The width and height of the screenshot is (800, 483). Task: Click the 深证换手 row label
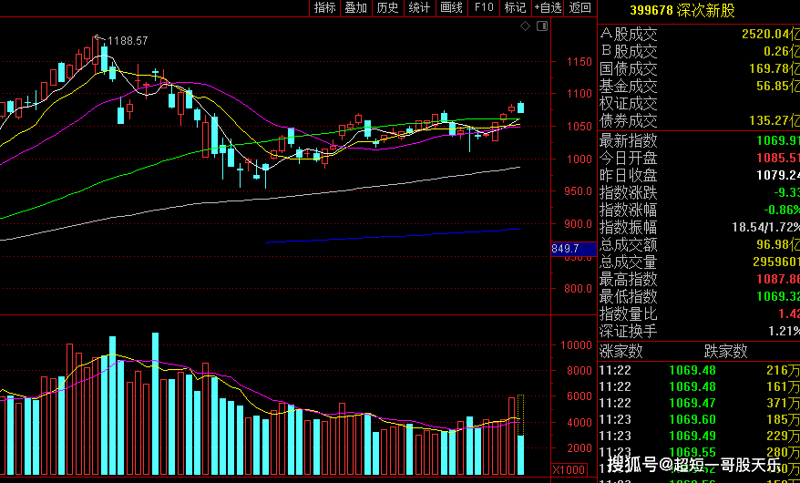click(628, 332)
